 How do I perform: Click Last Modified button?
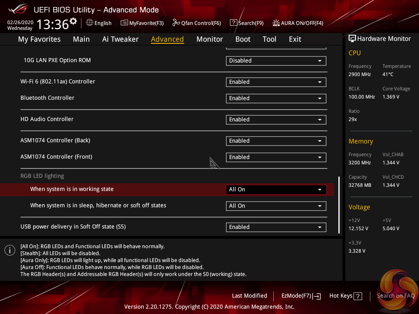(249, 296)
